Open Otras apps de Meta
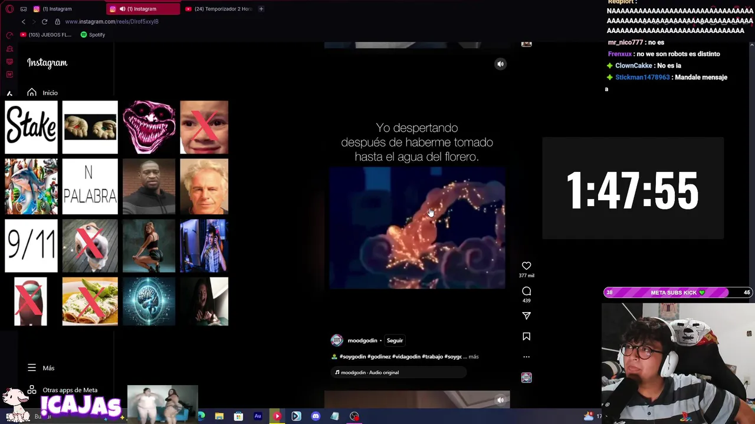Image resolution: width=755 pixels, height=424 pixels. tap(63, 390)
